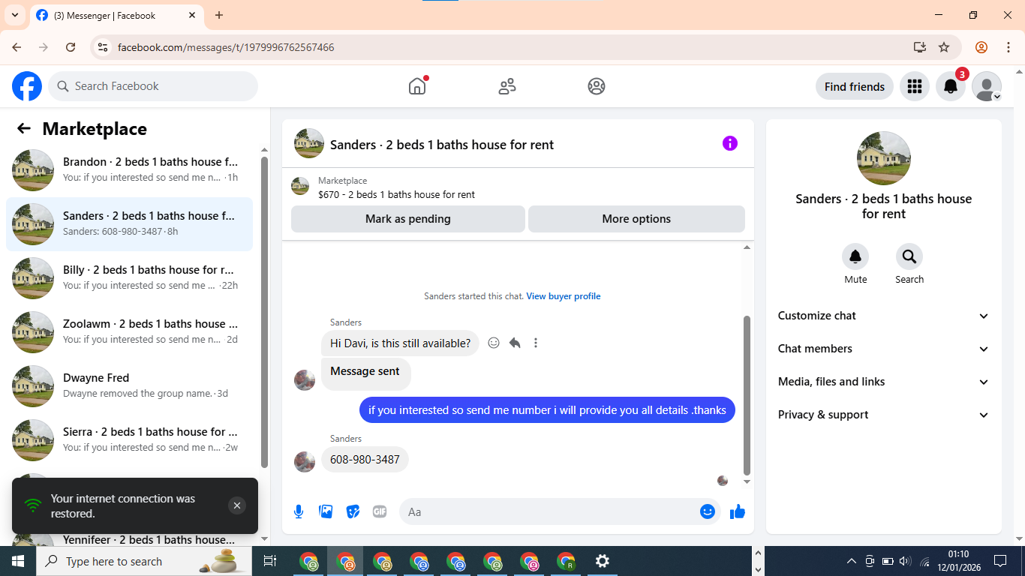Open Task View on the taskbar

tap(270, 561)
